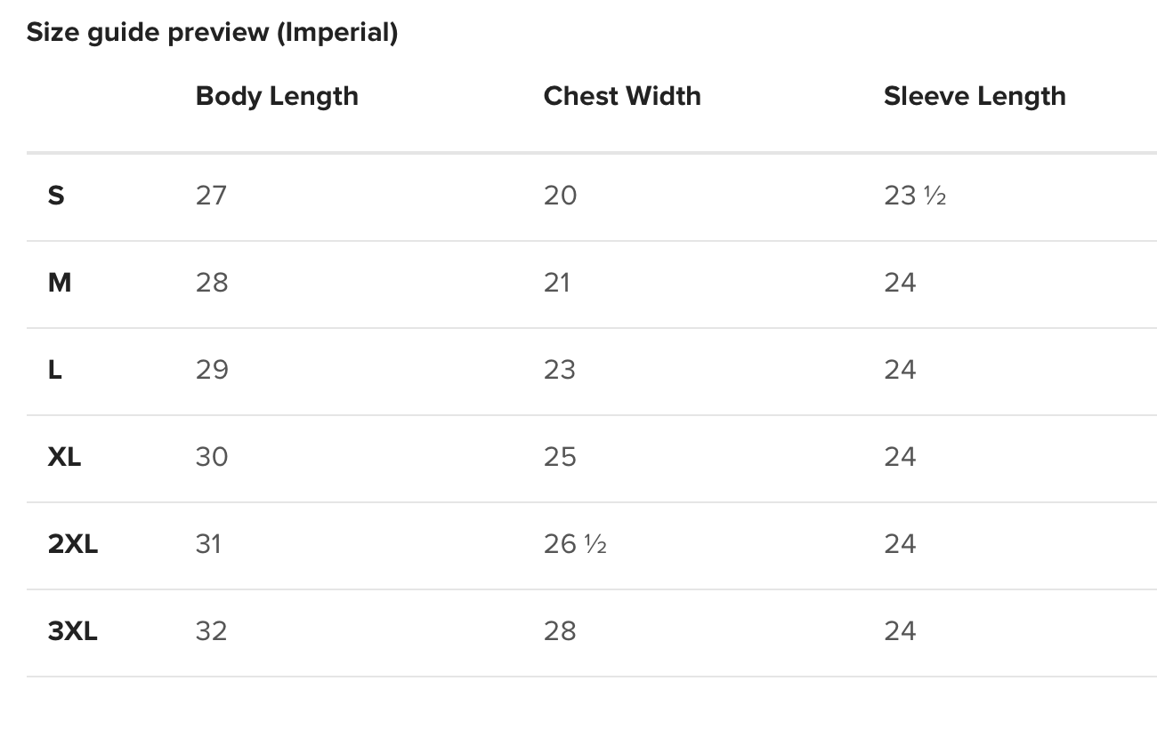The width and height of the screenshot is (1157, 729).
Task: Select the Size guide preview (Imperial) heading
Action: pos(212,33)
